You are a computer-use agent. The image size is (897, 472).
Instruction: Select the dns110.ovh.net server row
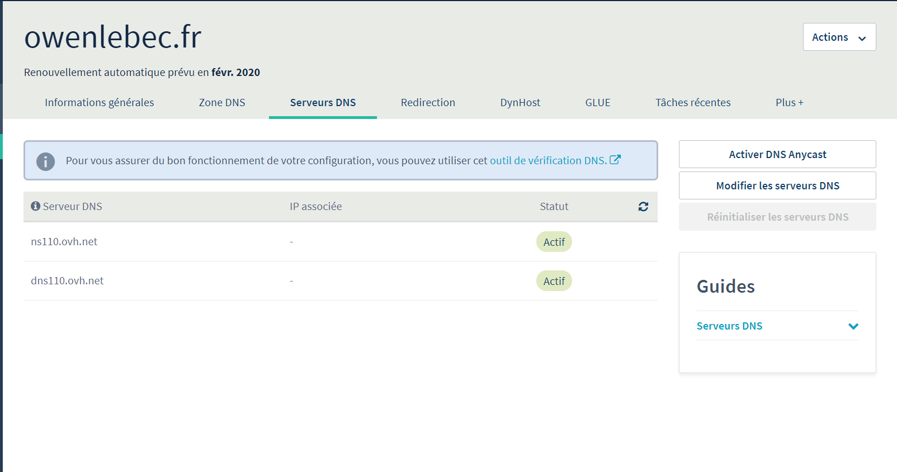click(341, 281)
